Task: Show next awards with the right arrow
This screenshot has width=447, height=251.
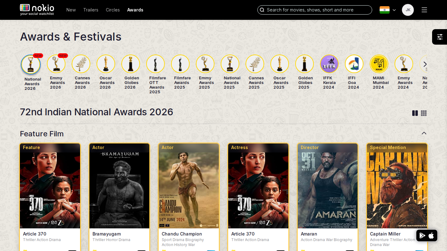Action: [x=425, y=64]
